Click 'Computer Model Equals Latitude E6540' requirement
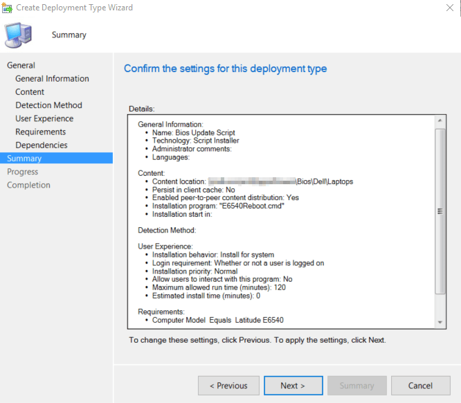The image size is (461, 403). (x=218, y=320)
